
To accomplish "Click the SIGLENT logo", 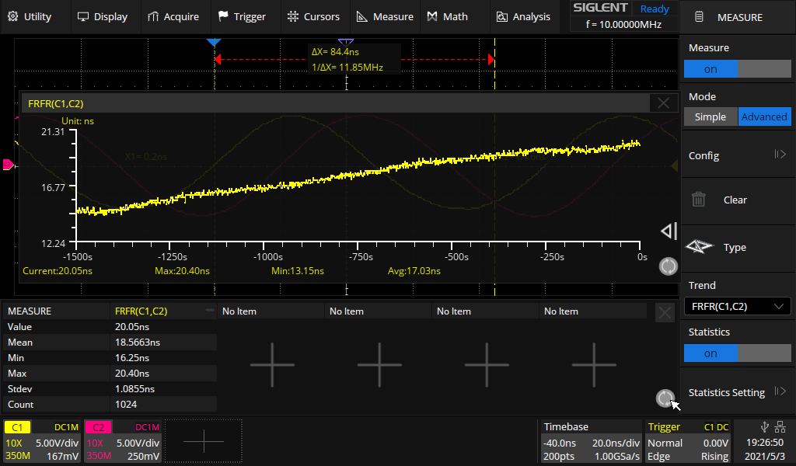I will [601, 8].
